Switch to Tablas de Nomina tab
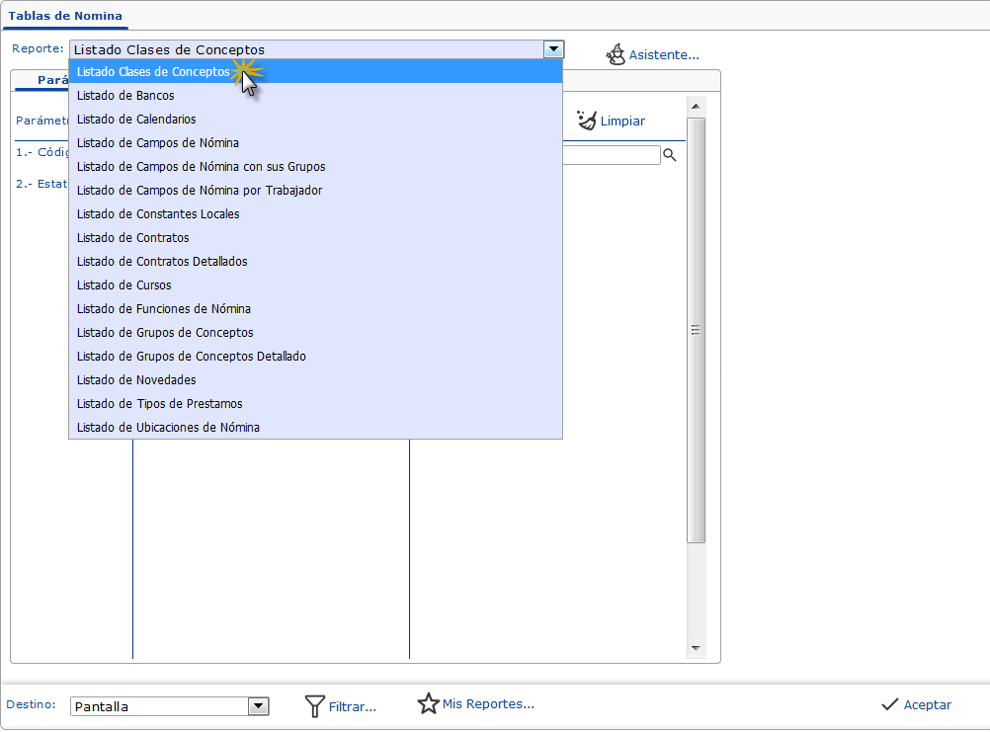The image size is (990, 732). pyautogui.click(x=65, y=16)
